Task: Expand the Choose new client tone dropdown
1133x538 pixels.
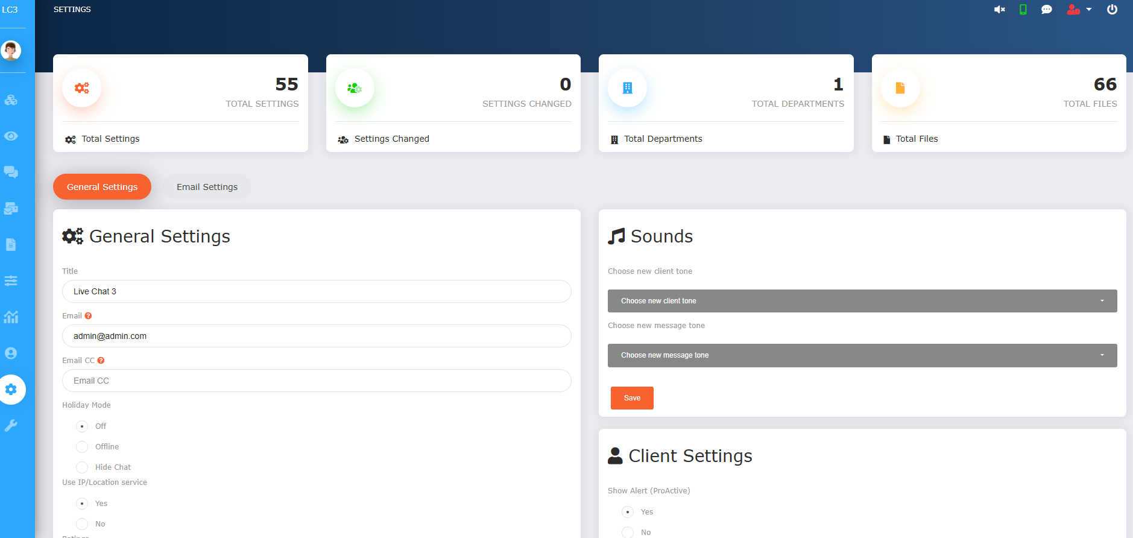Action: [862, 301]
